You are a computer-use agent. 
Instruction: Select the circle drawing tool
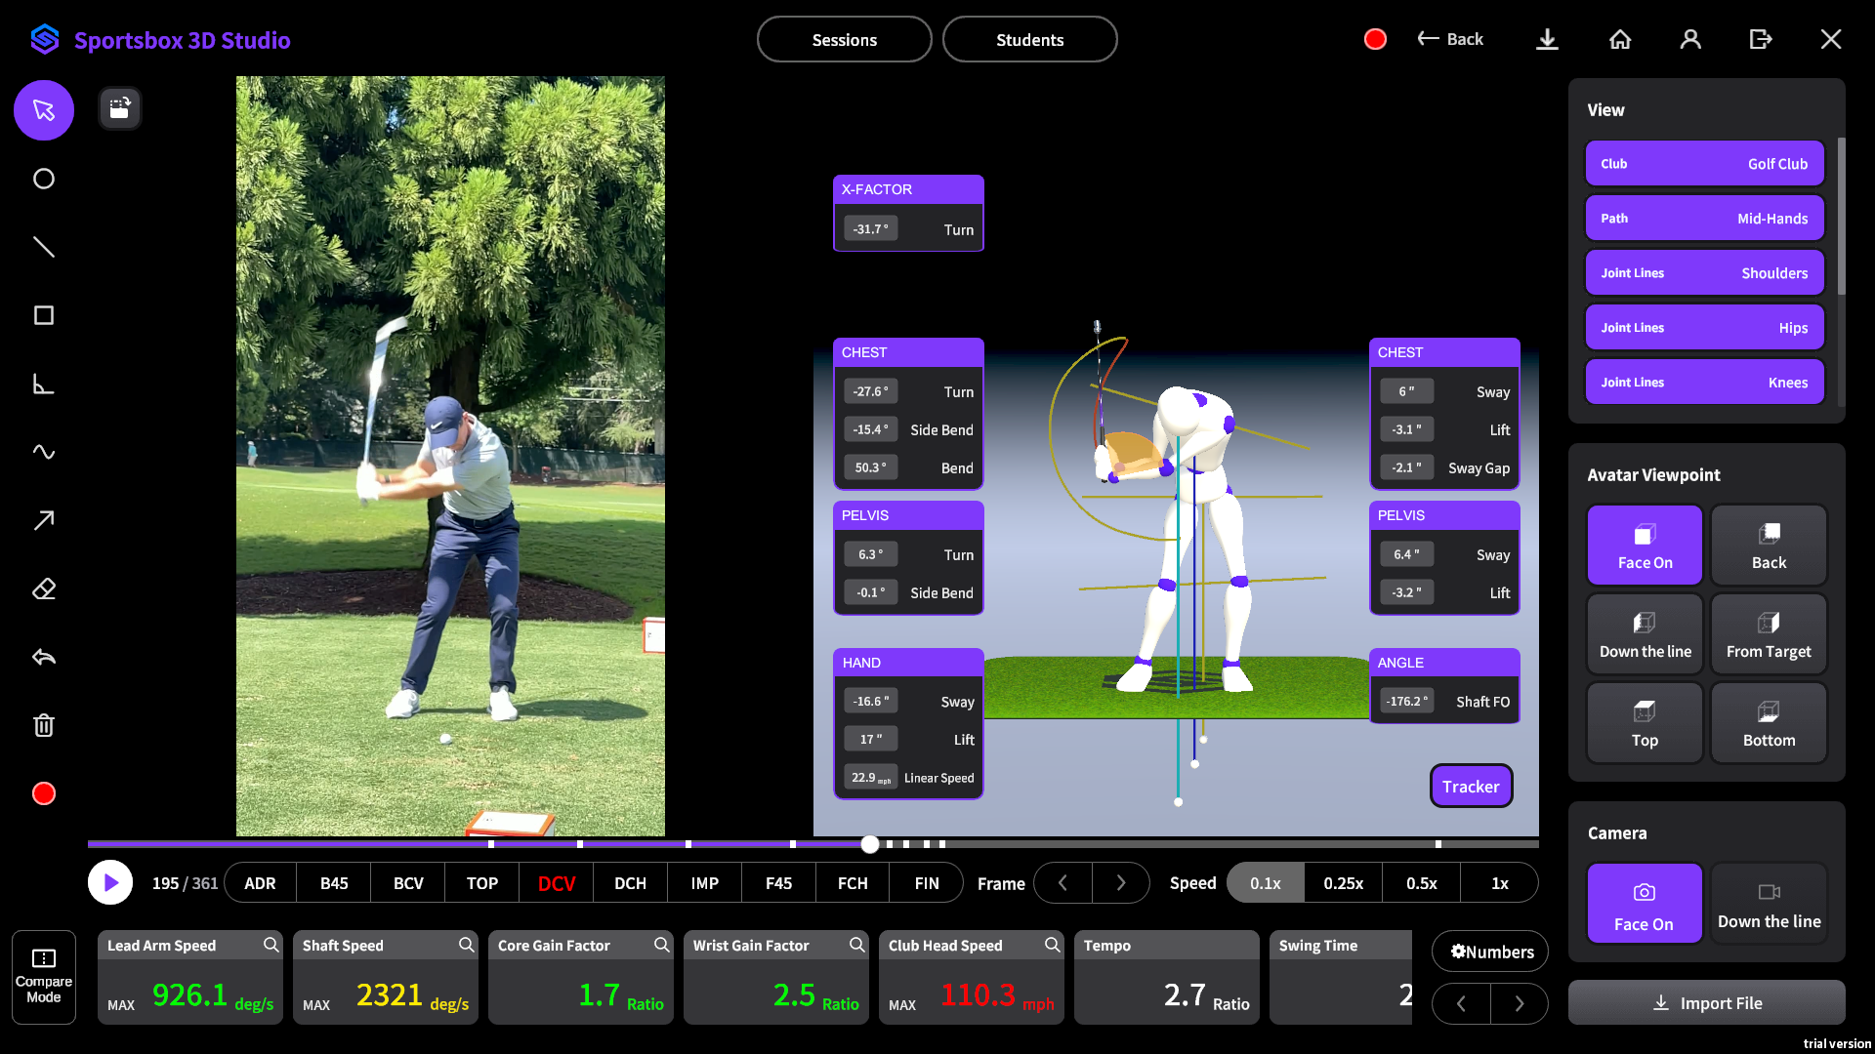tap(44, 179)
